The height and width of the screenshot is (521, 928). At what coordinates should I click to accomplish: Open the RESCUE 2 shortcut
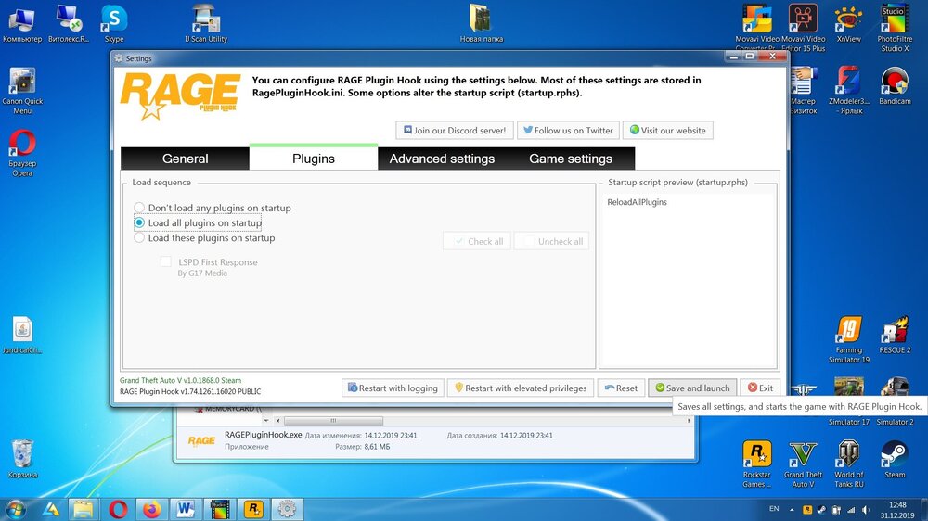point(895,336)
